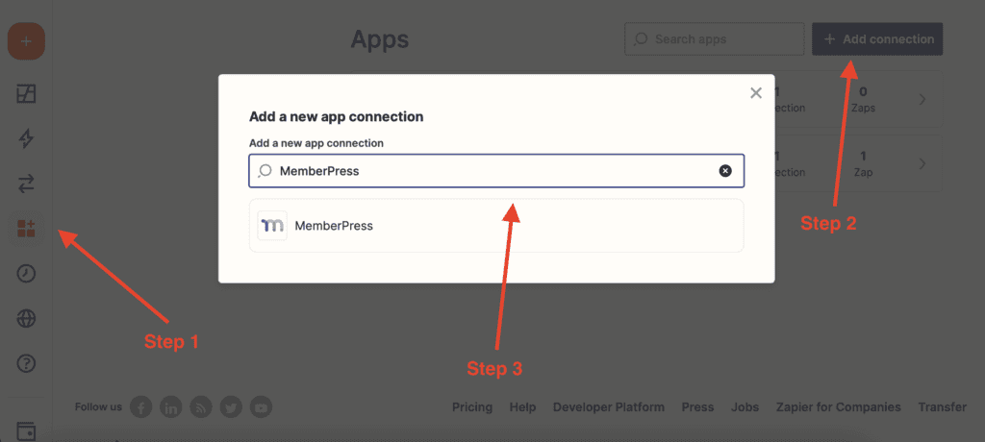Open the Zaps lightning bolt icon
Image resolution: width=985 pixels, height=442 pixels.
click(x=26, y=138)
